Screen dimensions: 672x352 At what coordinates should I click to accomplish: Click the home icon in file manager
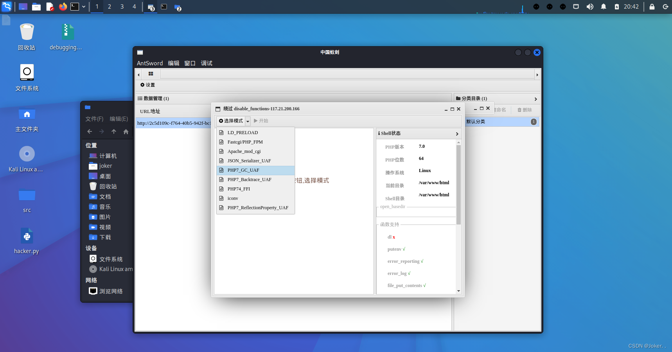[x=126, y=132]
